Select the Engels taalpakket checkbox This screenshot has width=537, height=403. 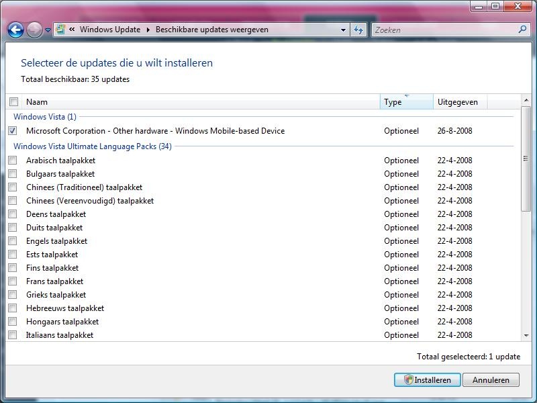tap(13, 241)
